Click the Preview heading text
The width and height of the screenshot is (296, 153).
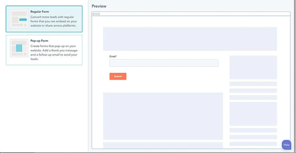[99, 6]
